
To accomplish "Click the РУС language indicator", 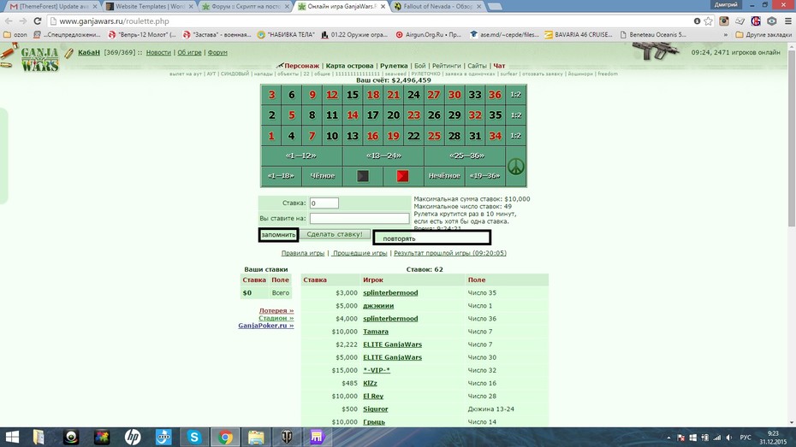I will coord(746,438).
